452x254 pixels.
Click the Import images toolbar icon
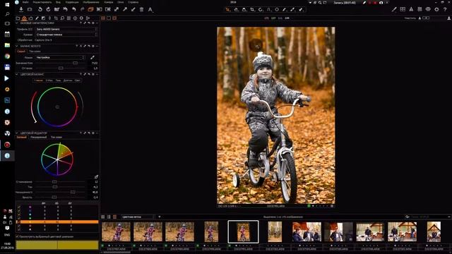[21, 9]
